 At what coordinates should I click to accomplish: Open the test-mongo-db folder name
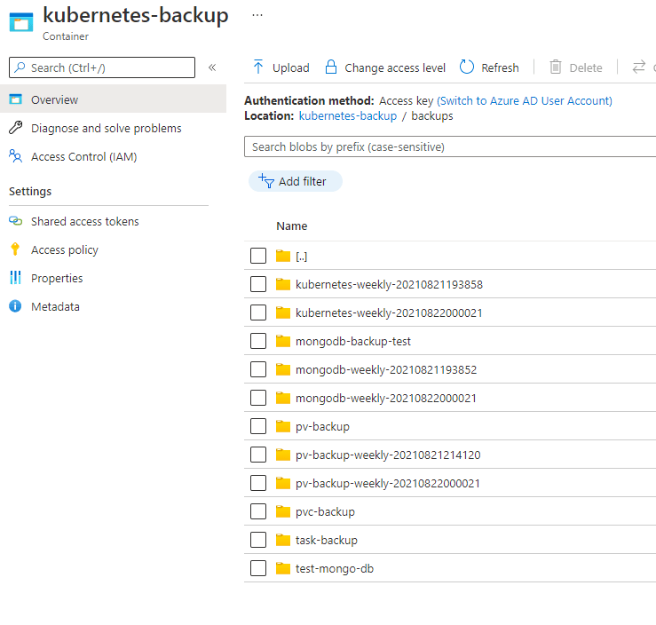(x=335, y=568)
